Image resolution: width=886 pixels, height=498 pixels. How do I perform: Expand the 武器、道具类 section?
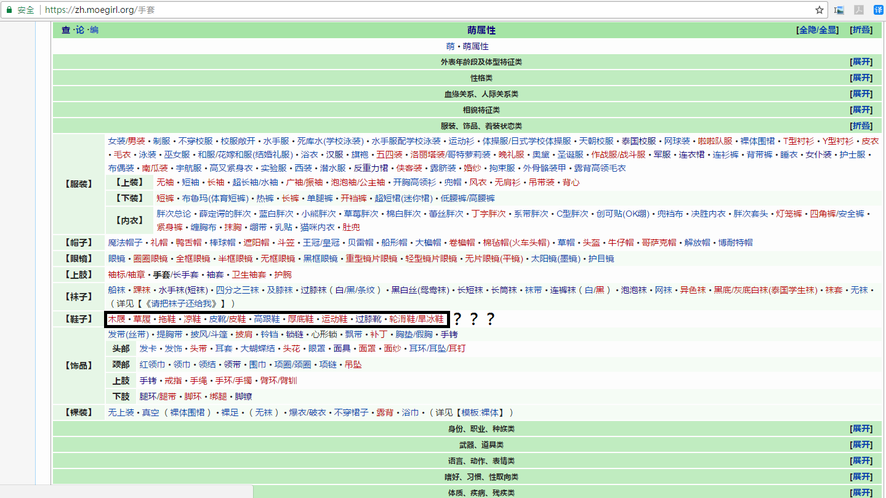pyautogui.click(x=860, y=444)
